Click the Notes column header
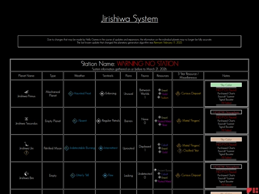The height and width of the screenshot is (194, 259). 226,76
